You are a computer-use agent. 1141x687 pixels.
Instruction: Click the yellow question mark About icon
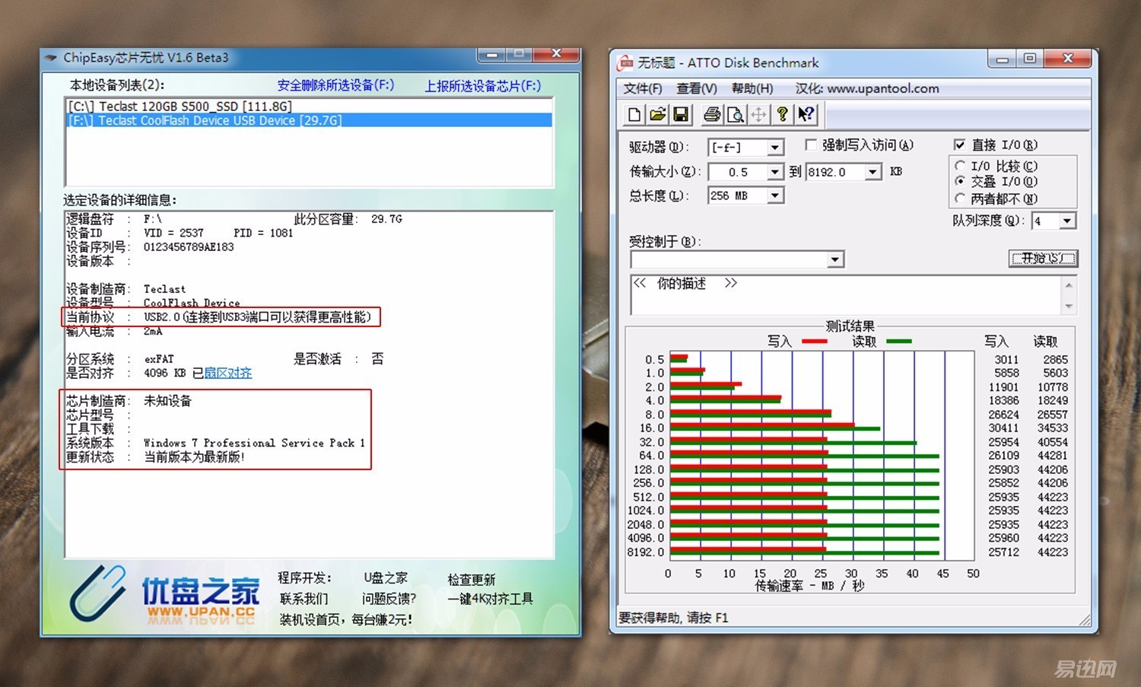[x=782, y=115]
